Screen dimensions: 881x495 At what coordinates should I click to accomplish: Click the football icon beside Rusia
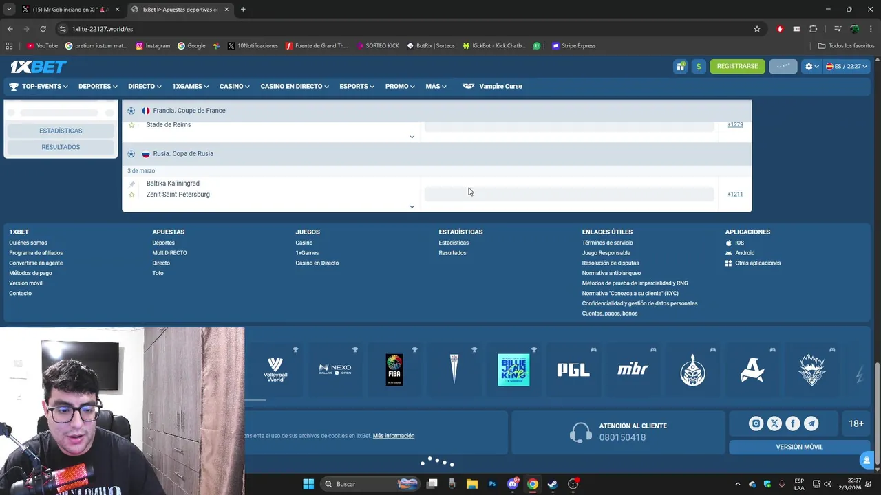[131, 154]
